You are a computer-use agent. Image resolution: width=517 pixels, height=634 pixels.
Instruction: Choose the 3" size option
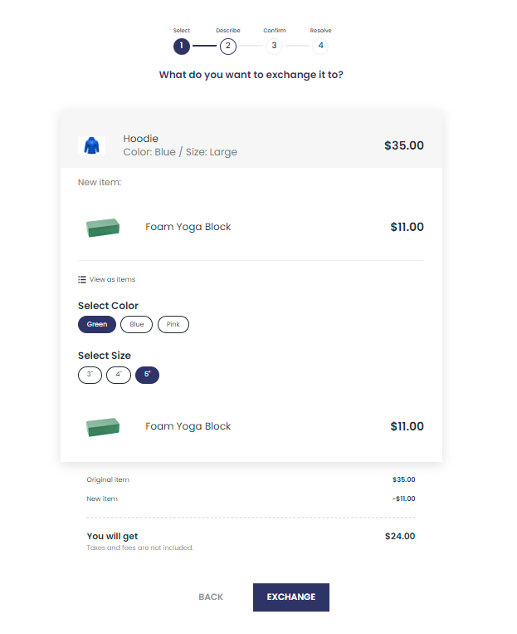[x=90, y=375]
